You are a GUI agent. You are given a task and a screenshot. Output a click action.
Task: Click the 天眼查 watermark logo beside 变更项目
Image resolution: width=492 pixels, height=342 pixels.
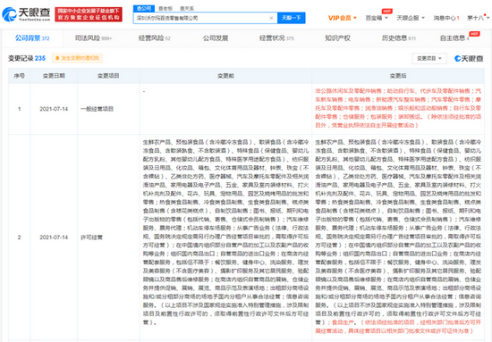[469, 58]
